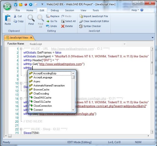Click Import JavaScript File
This screenshot has width=157, height=146.
coord(93,16)
